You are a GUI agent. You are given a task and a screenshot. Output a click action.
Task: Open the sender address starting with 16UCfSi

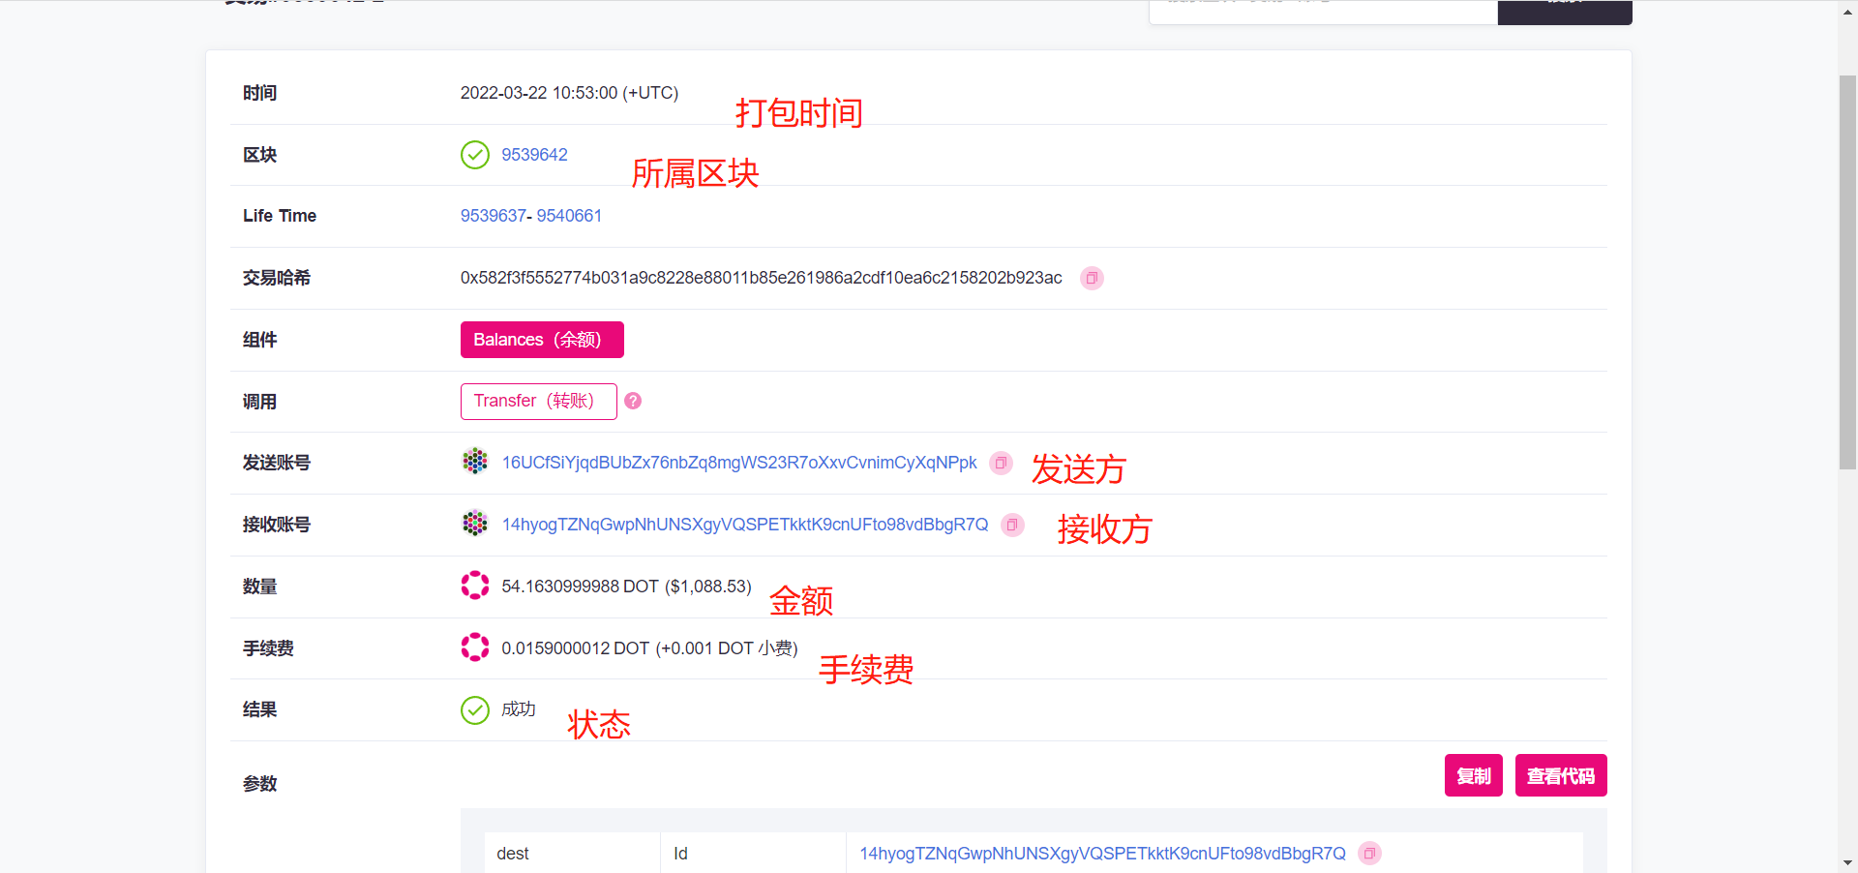(x=739, y=463)
